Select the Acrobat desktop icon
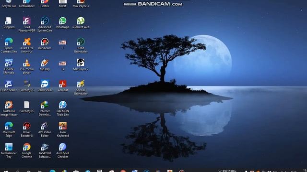The image size is (307, 172). pos(63,84)
